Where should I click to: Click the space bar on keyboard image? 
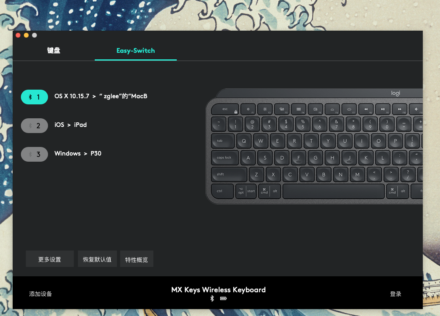333,191
